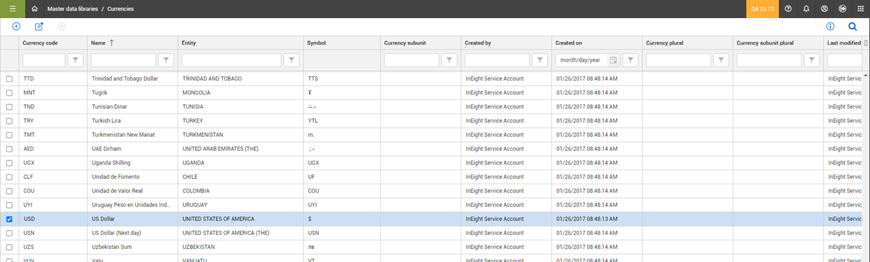Click the Name sort ascending arrow

(x=112, y=43)
